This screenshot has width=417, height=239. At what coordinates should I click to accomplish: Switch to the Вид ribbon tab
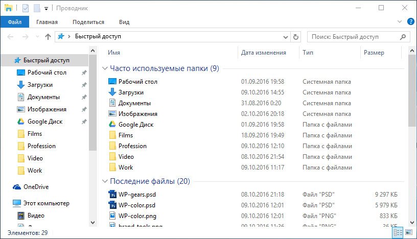(x=124, y=22)
